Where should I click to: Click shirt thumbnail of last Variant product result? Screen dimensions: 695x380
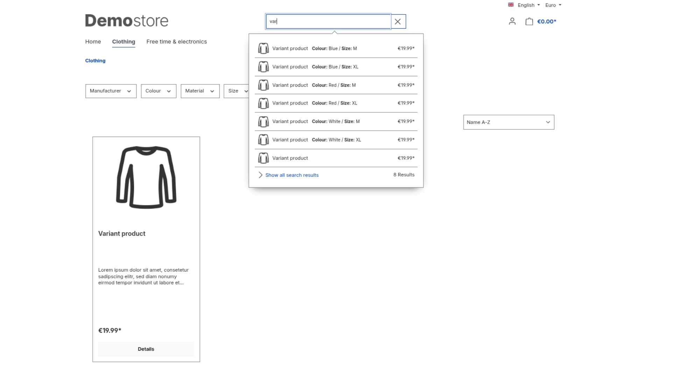tap(263, 158)
